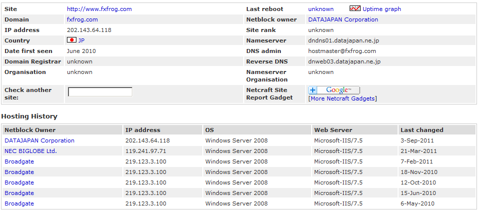Click Broadgate link dated 7-Feb-2011
479x212 pixels.
tap(19, 161)
